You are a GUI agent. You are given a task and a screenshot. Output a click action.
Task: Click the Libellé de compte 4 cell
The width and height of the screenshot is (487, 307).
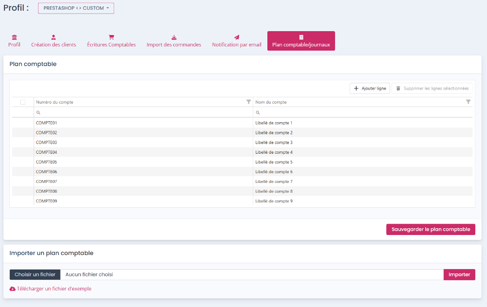[363, 152]
